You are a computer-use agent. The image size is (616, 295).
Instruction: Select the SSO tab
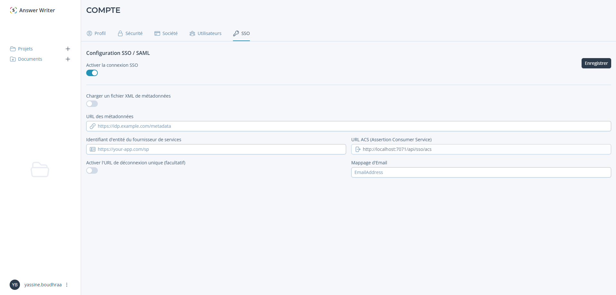pyautogui.click(x=242, y=33)
